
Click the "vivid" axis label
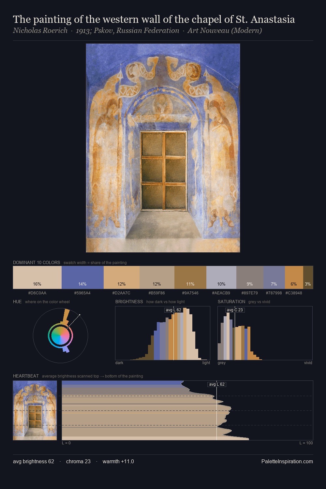point(308,363)
